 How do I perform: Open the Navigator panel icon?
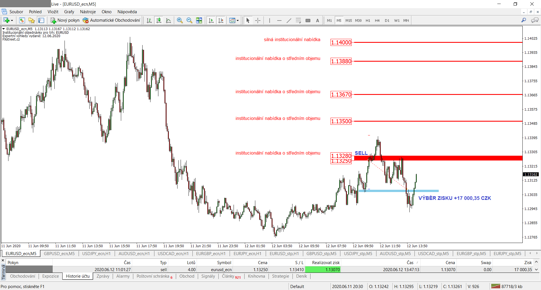tap(32, 20)
